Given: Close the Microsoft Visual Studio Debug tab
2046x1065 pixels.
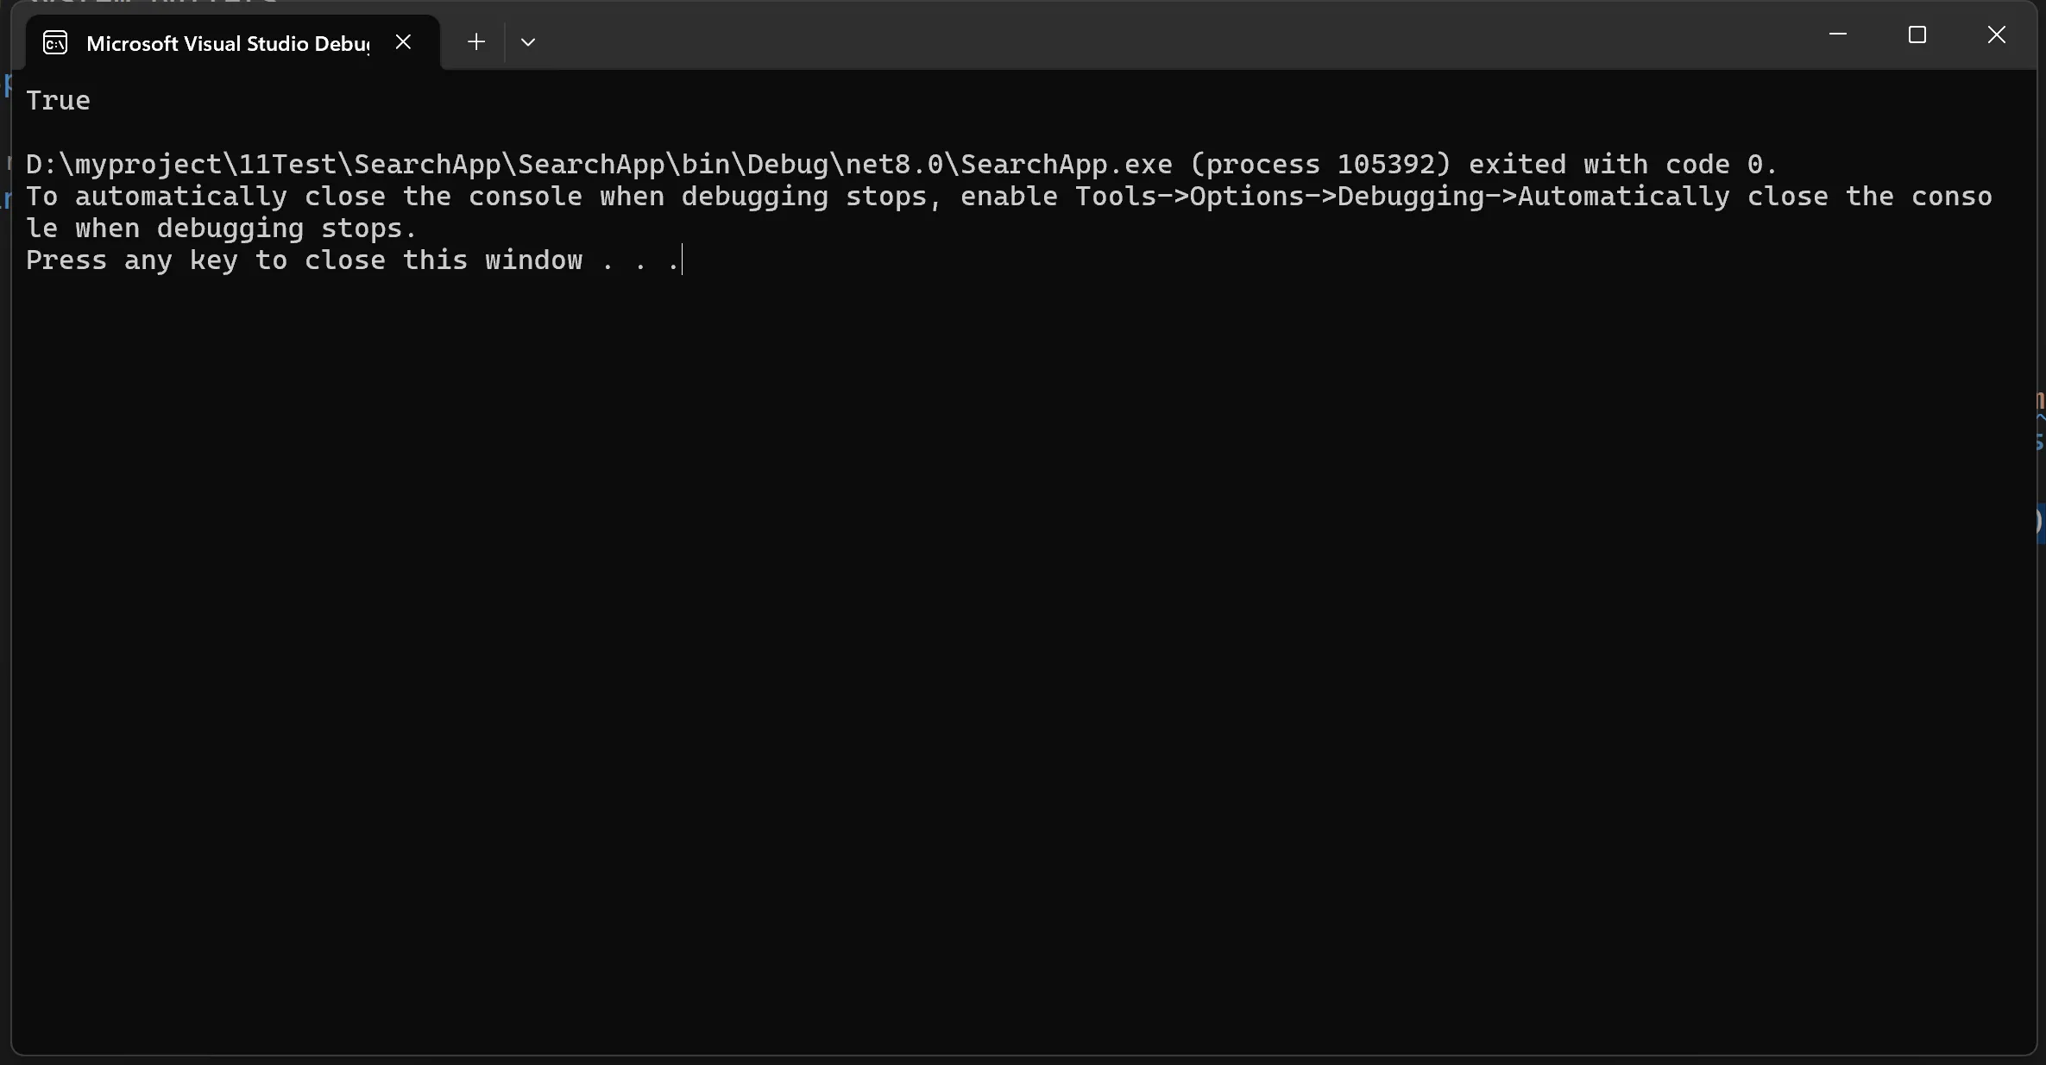Looking at the screenshot, I should click(x=403, y=41).
